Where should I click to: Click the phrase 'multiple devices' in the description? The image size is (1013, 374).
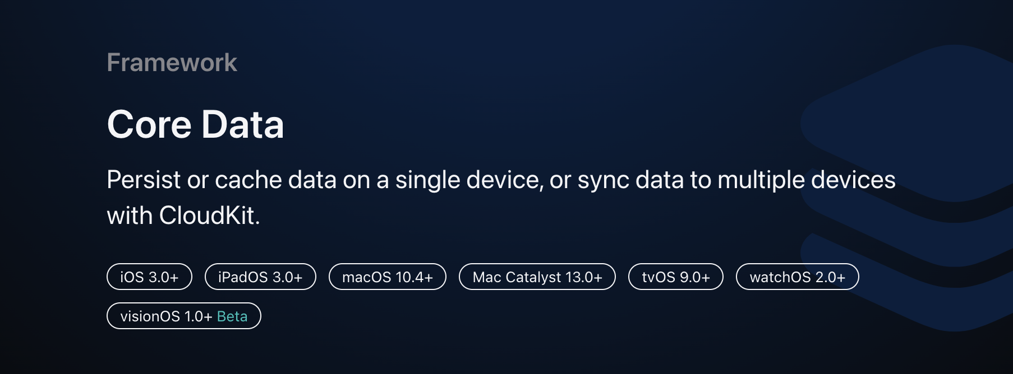[807, 180]
